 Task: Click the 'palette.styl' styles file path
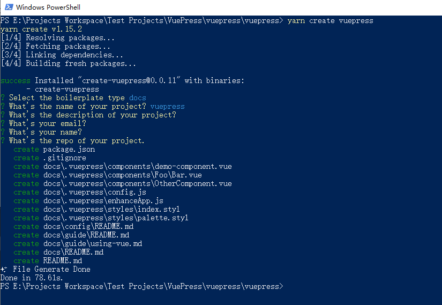click(x=116, y=218)
